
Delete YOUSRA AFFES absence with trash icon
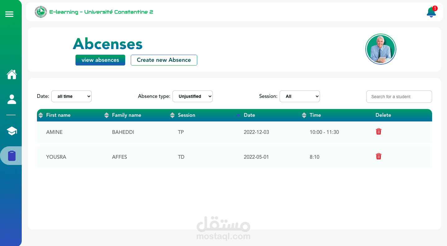[379, 157]
